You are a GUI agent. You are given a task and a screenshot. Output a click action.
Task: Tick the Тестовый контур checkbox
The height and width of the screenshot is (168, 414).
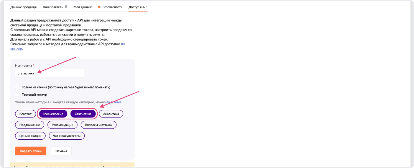tap(17, 94)
